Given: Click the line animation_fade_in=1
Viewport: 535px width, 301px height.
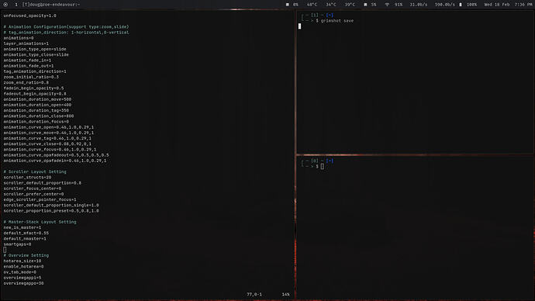Looking at the screenshot, I should (x=27, y=61).
